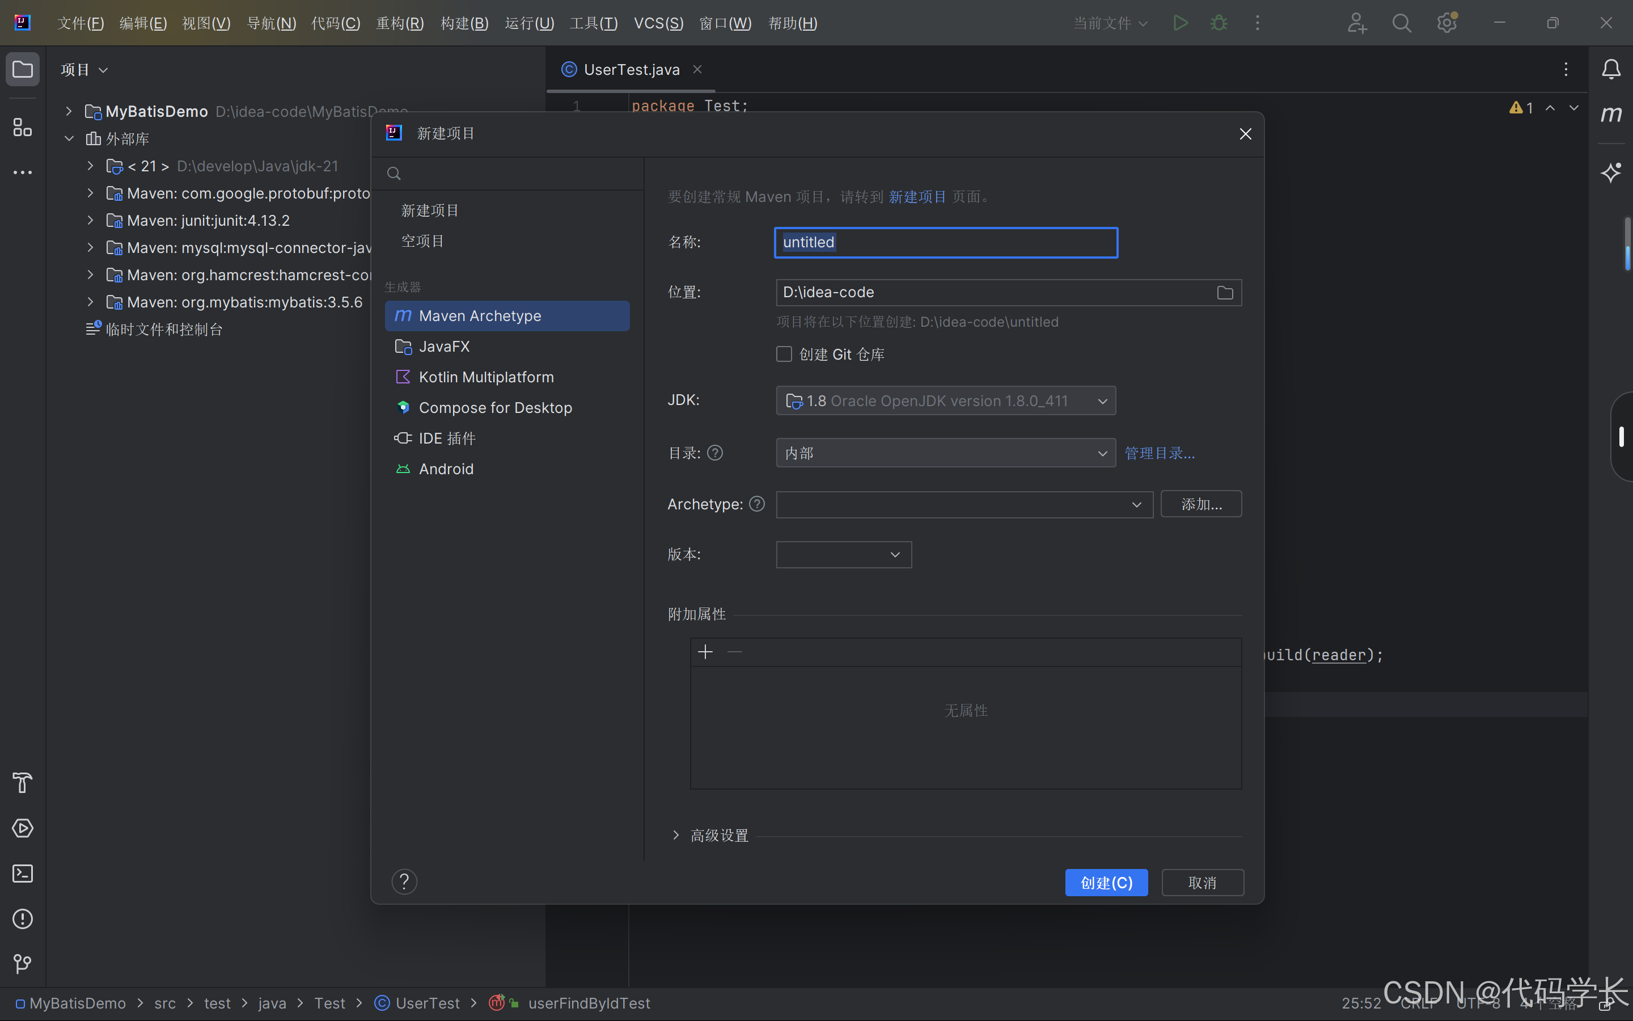Image resolution: width=1633 pixels, height=1021 pixels.
Task: Click the Build hammer icon in sidebar
Action: point(22,783)
